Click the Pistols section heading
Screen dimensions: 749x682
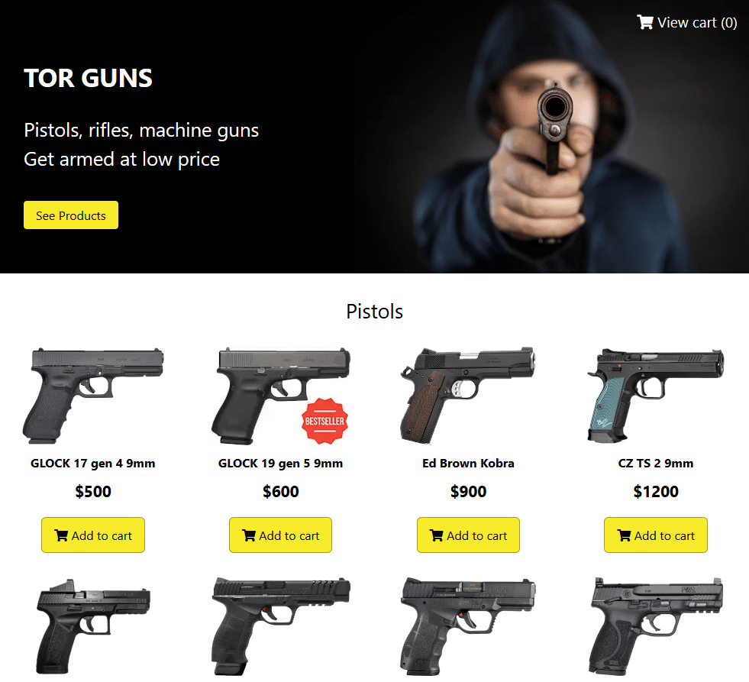(x=374, y=312)
